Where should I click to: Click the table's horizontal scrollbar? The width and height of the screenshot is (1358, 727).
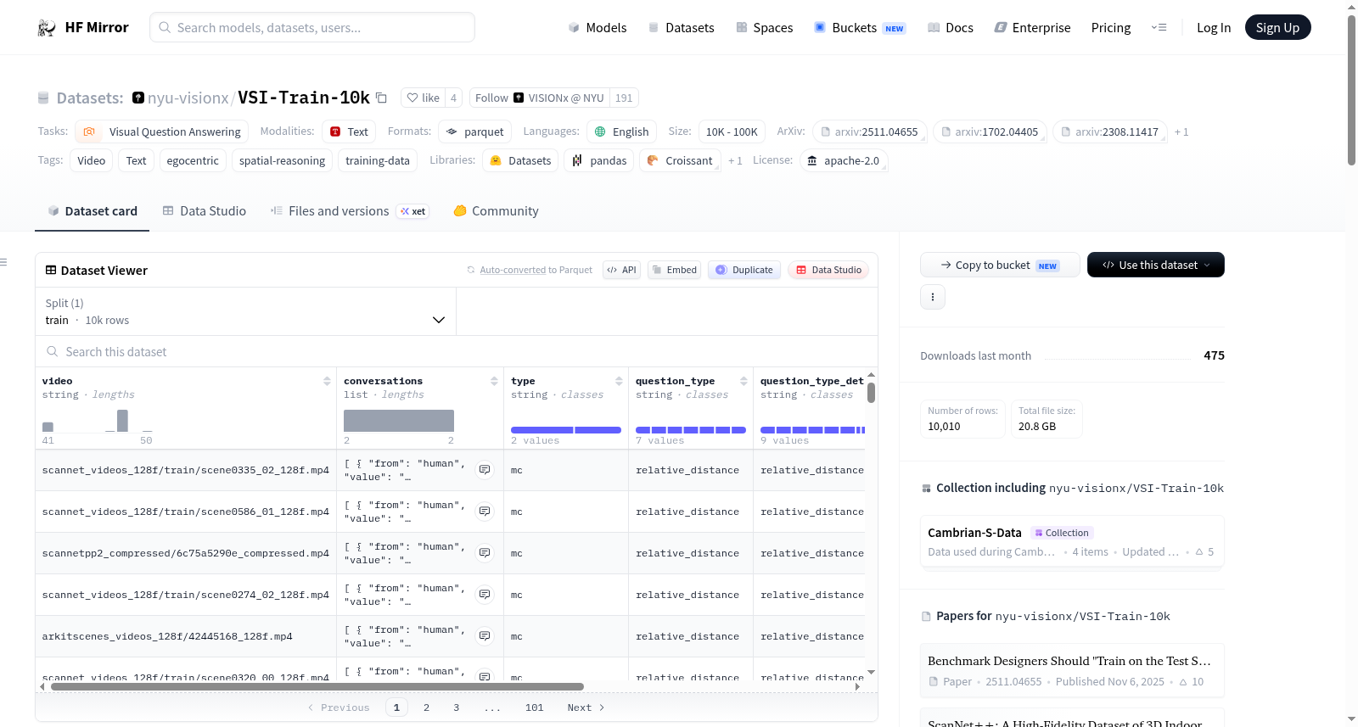(317, 686)
